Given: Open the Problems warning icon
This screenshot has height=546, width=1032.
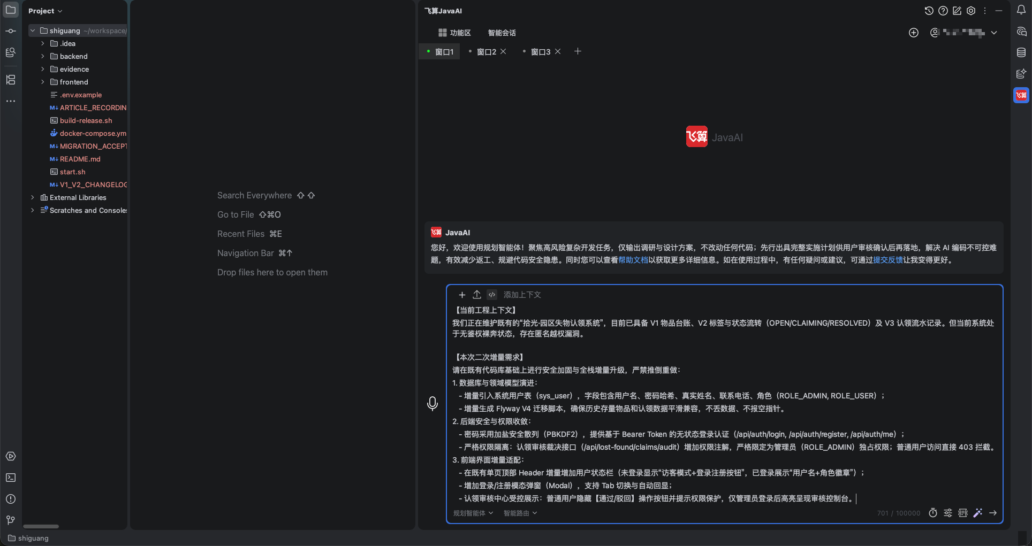Looking at the screenshot, I should coord(11,499).
